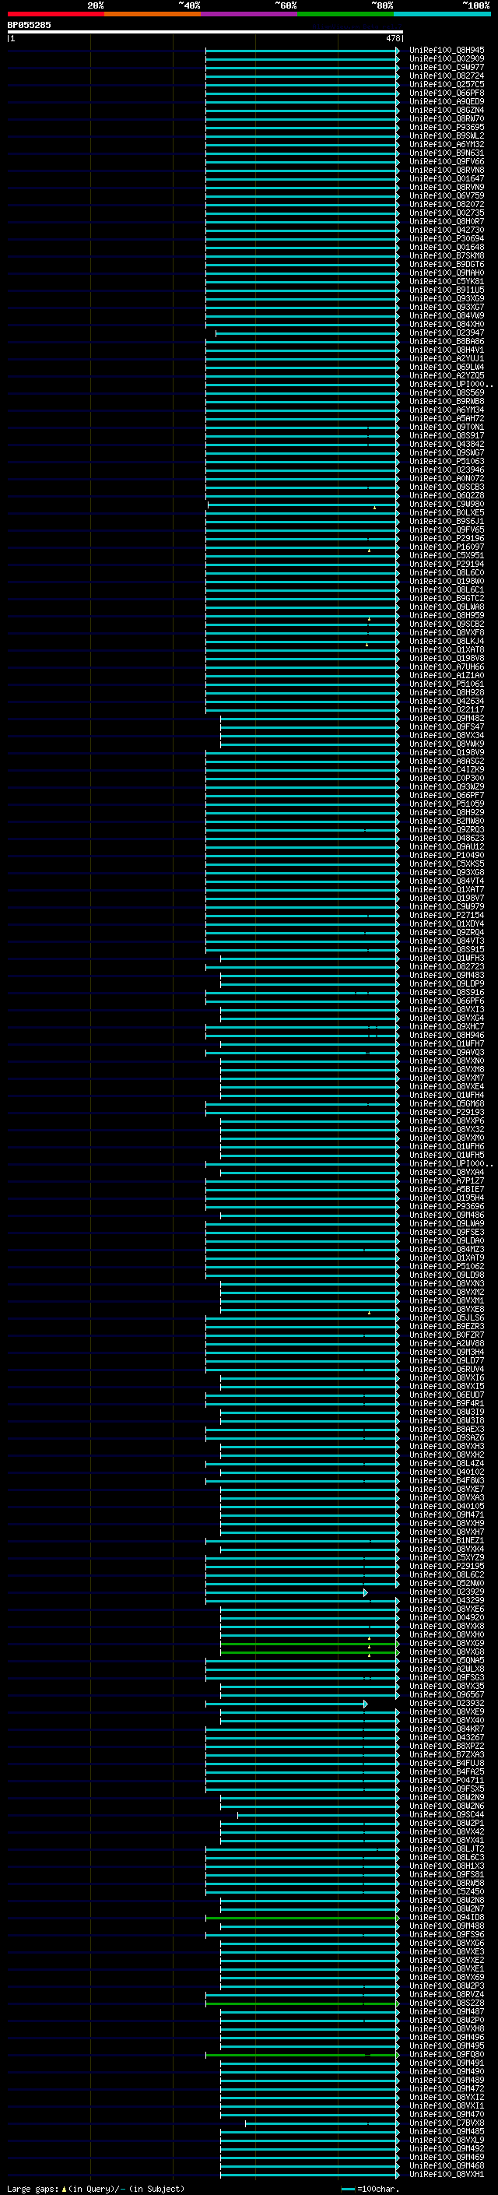This screenshot has width=498, height=2195.
Task: Open hit UniRef100_Q8H945
Action: pos(447,51)
